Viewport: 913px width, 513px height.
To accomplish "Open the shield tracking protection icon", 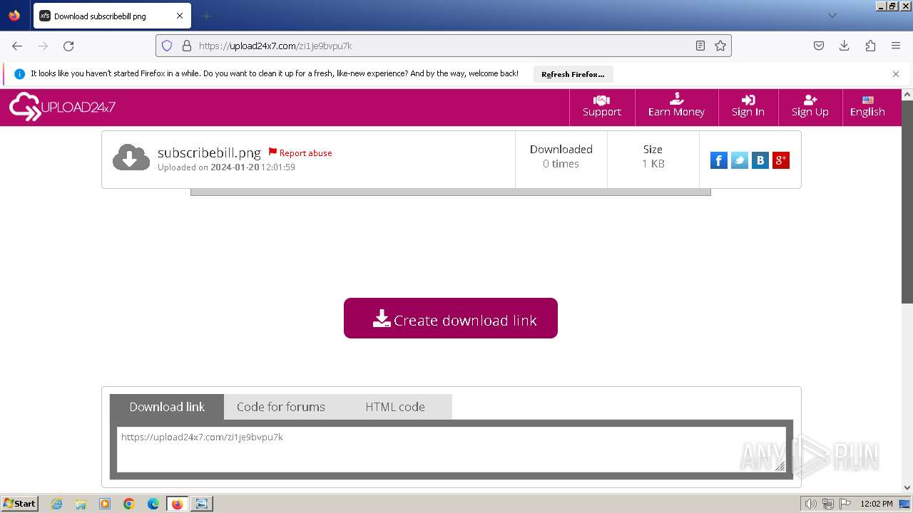I will tap(167, 46).
